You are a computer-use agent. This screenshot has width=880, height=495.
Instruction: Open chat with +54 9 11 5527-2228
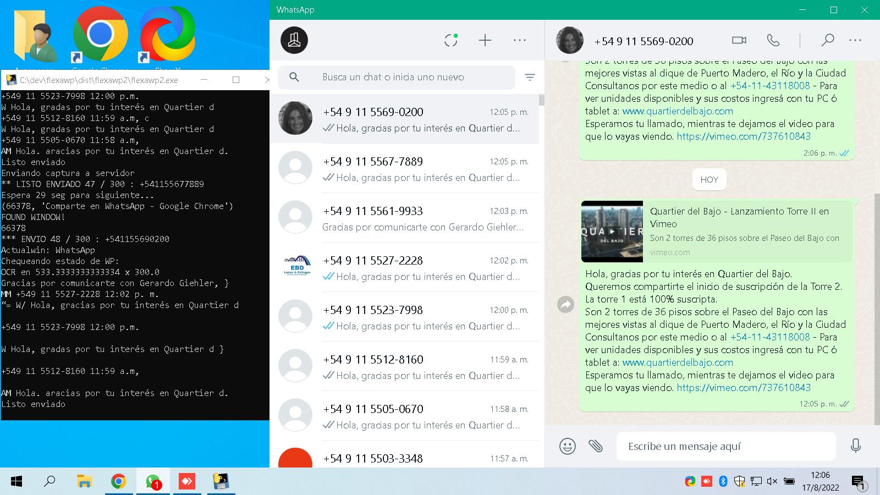(404, 267)
